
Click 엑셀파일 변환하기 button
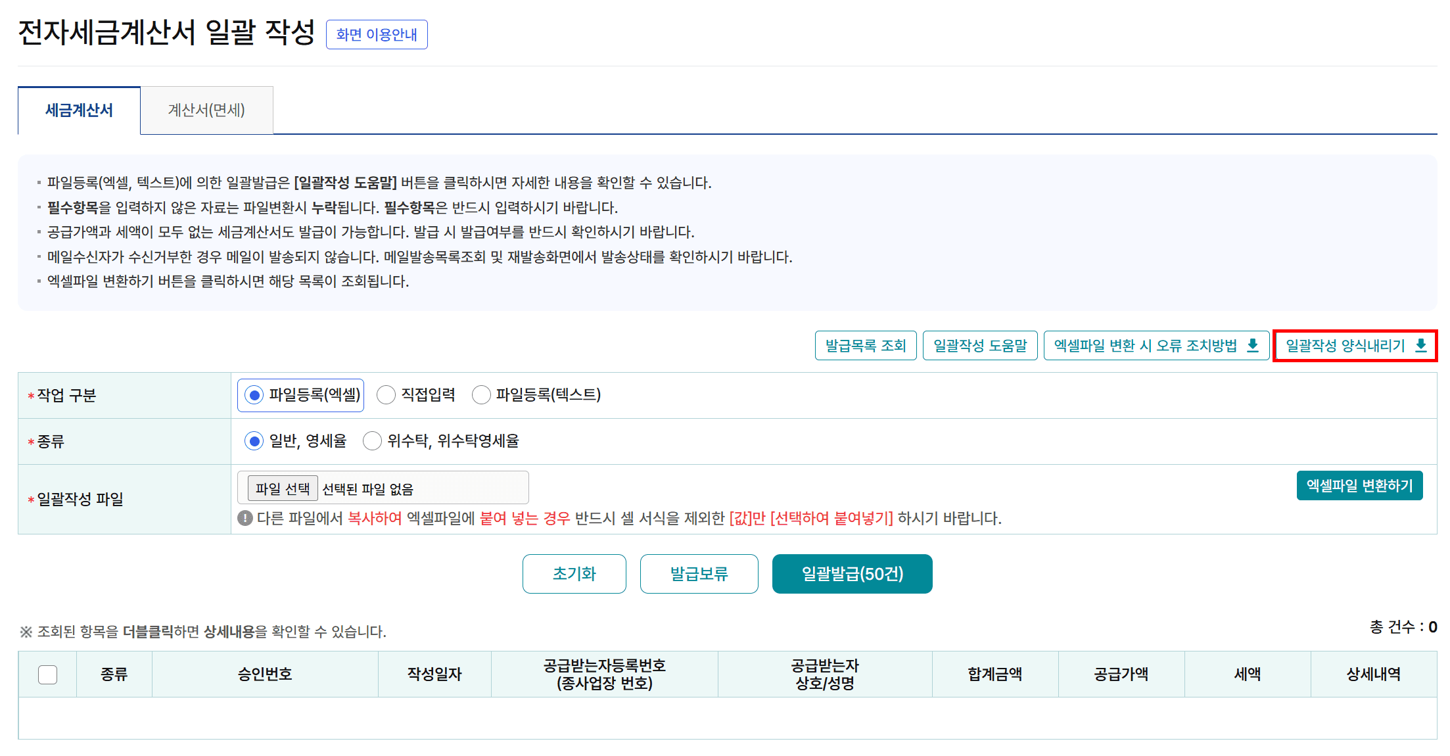(1359, 486)
